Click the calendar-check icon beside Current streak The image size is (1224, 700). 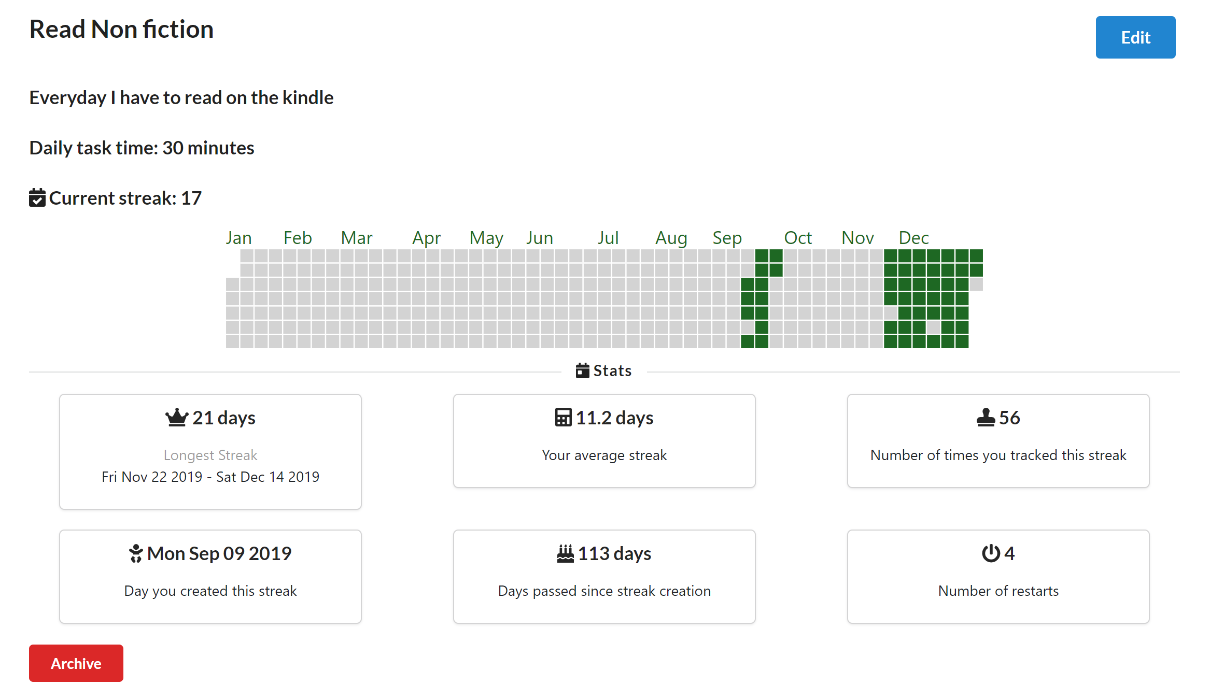37,198
